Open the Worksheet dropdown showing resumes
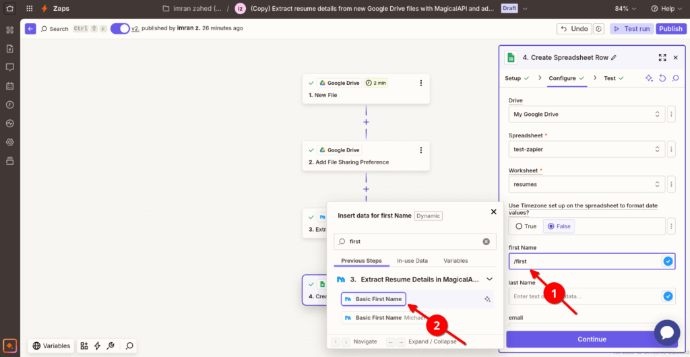The height and width of the screenshot is (357, 690). [587, 184]
